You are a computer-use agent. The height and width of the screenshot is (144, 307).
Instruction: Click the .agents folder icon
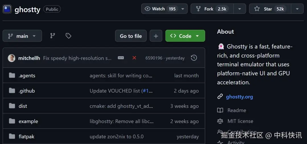tap(12, 75)
